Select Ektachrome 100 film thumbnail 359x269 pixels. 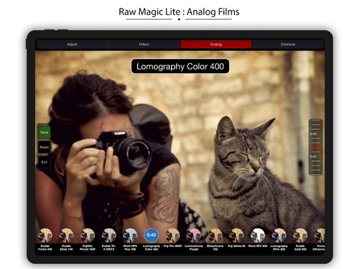(x=215, y=235)
